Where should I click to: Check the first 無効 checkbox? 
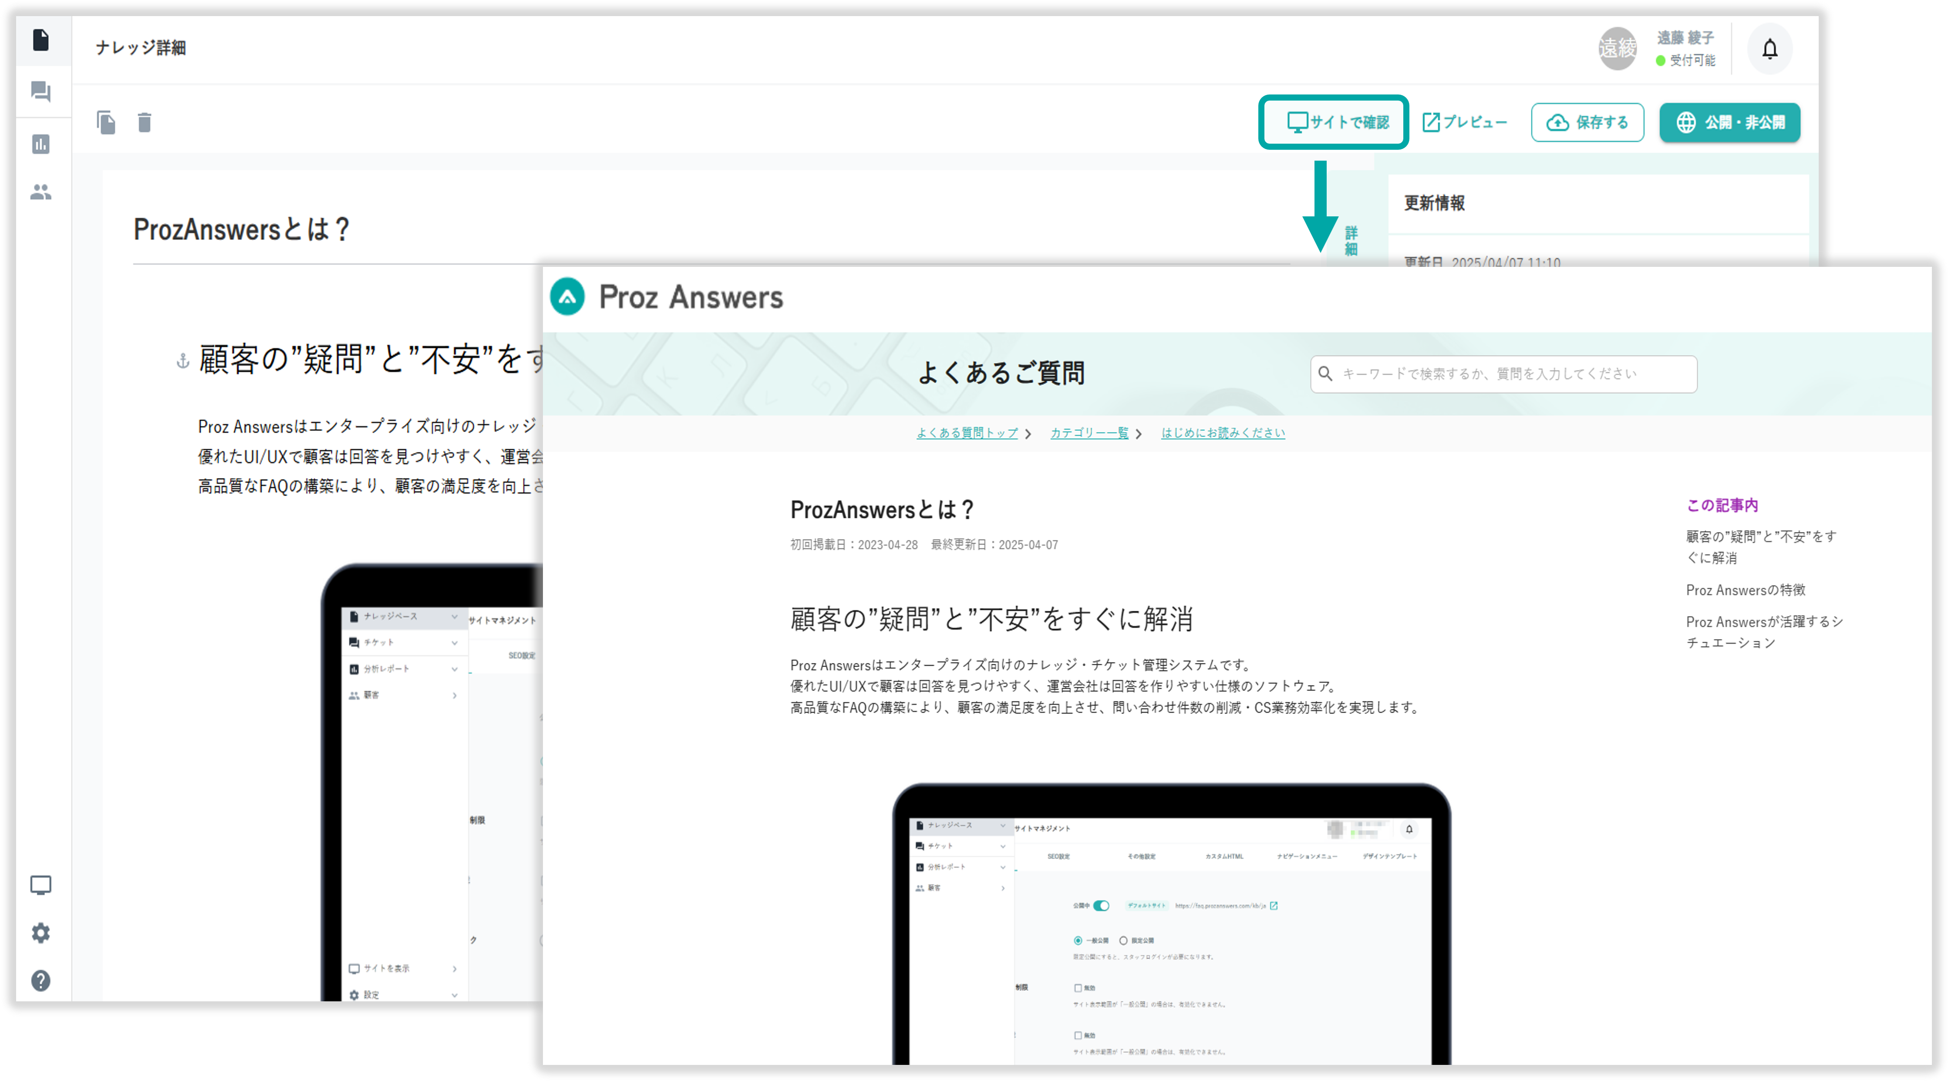coord(1078,987)
